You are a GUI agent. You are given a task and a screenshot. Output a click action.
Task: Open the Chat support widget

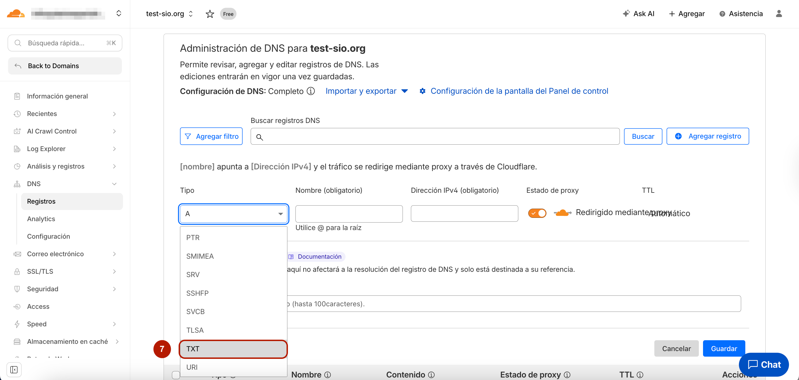[x=764, y=364]
